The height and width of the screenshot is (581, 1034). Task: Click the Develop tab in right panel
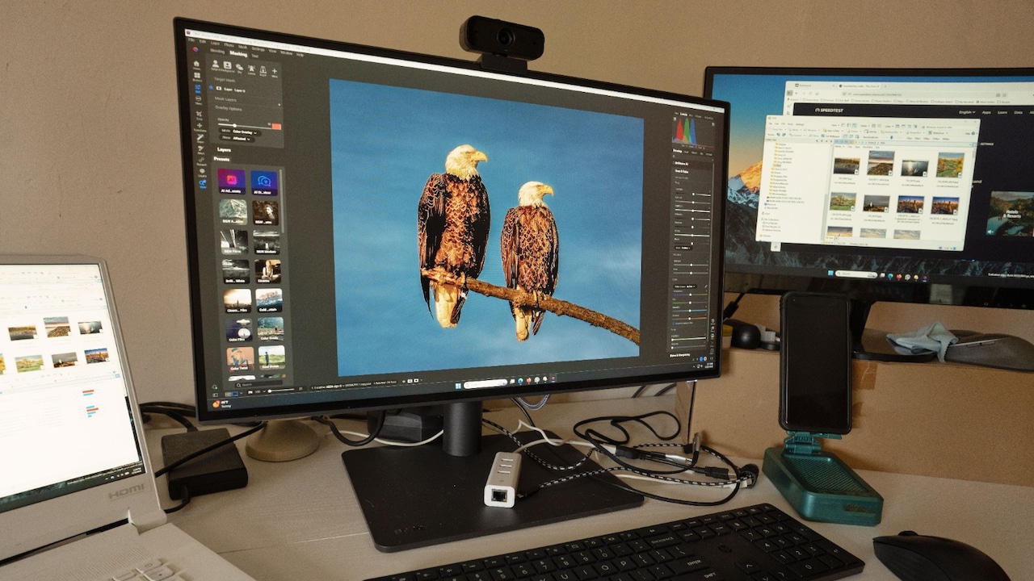677,151
